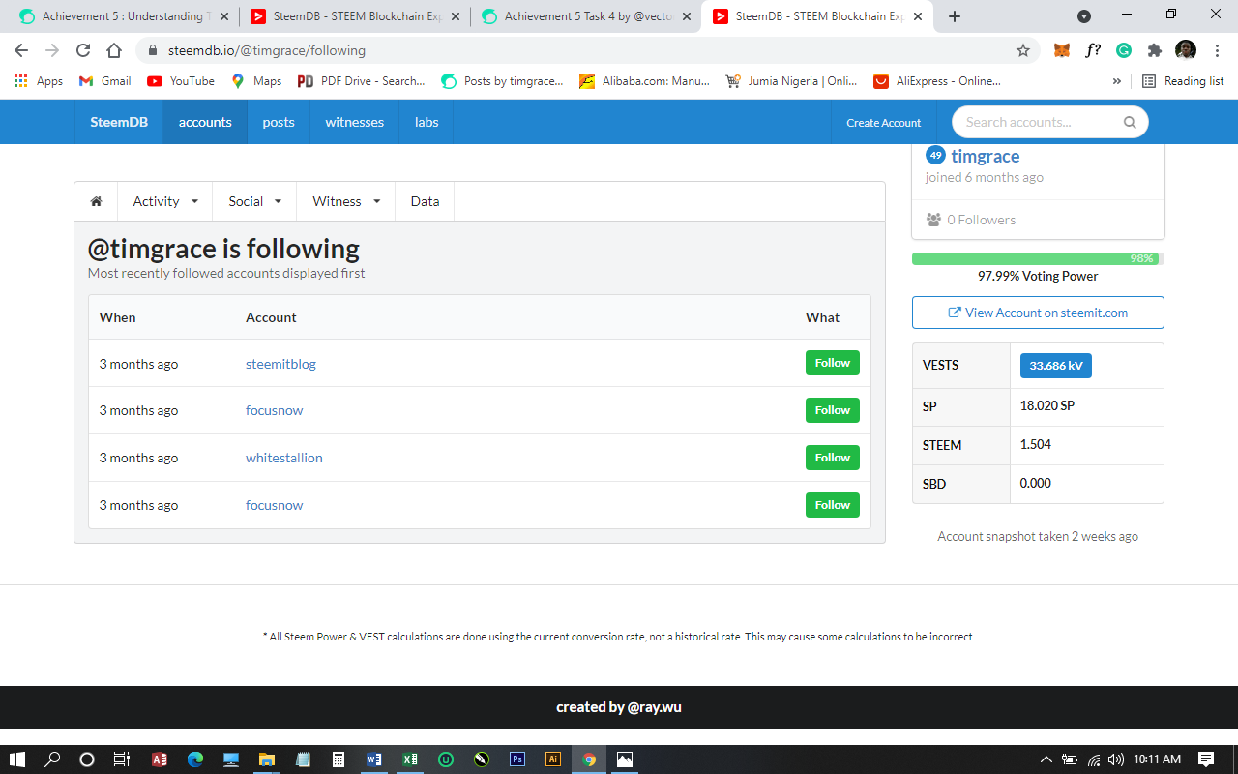
Task: Reload the current page
Action: pyautogui.click(x=83, y=50)
